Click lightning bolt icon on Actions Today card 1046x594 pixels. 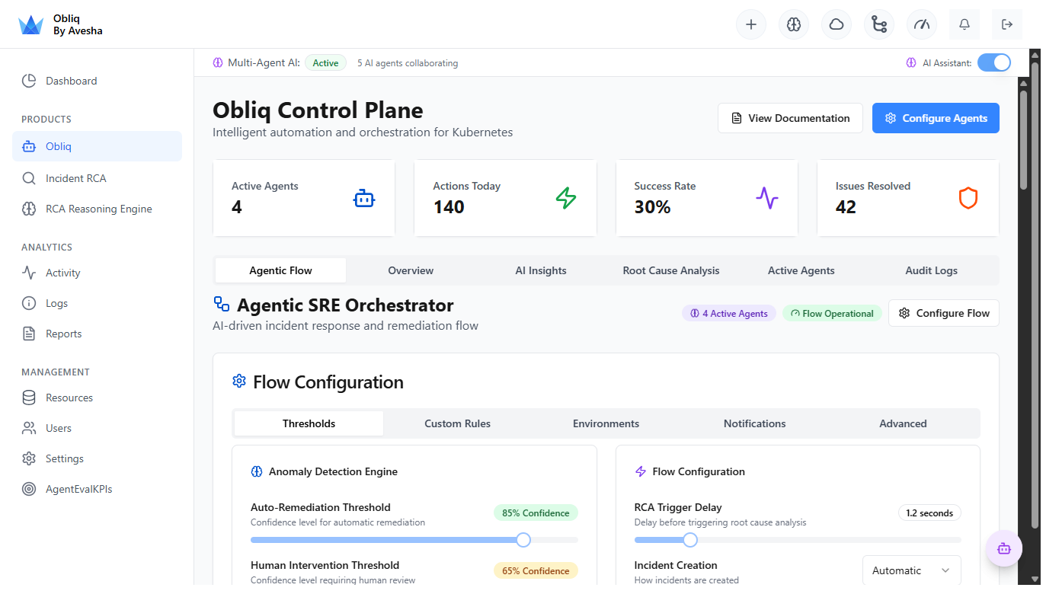tap(566, 199)
